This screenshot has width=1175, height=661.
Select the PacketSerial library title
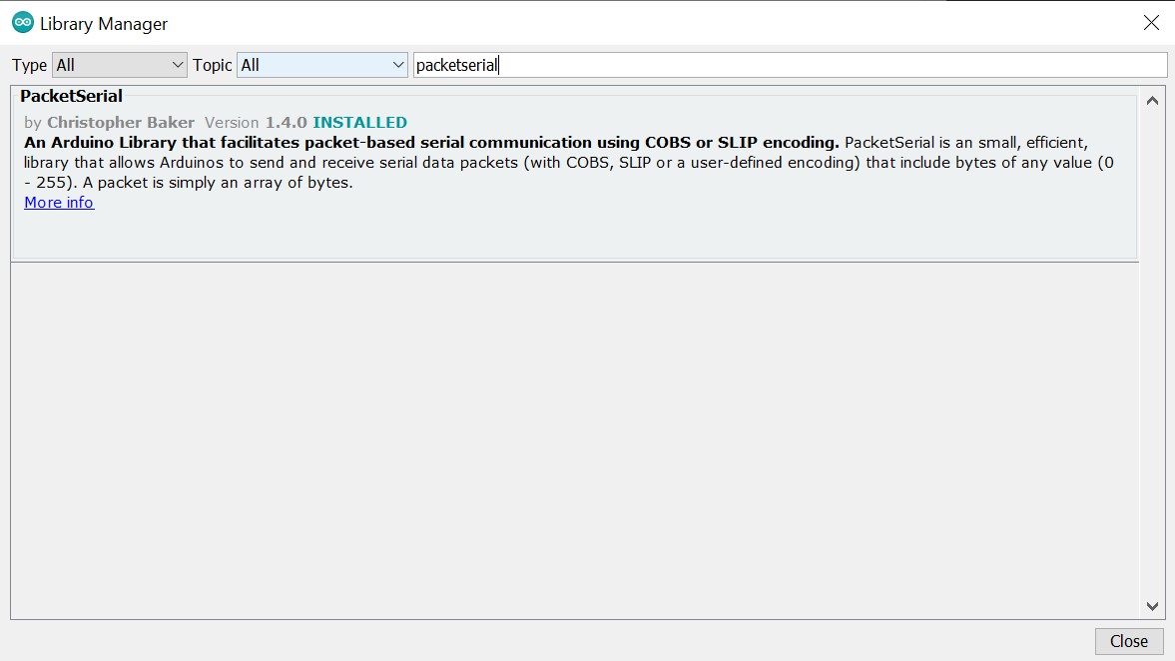coord(71,96)
